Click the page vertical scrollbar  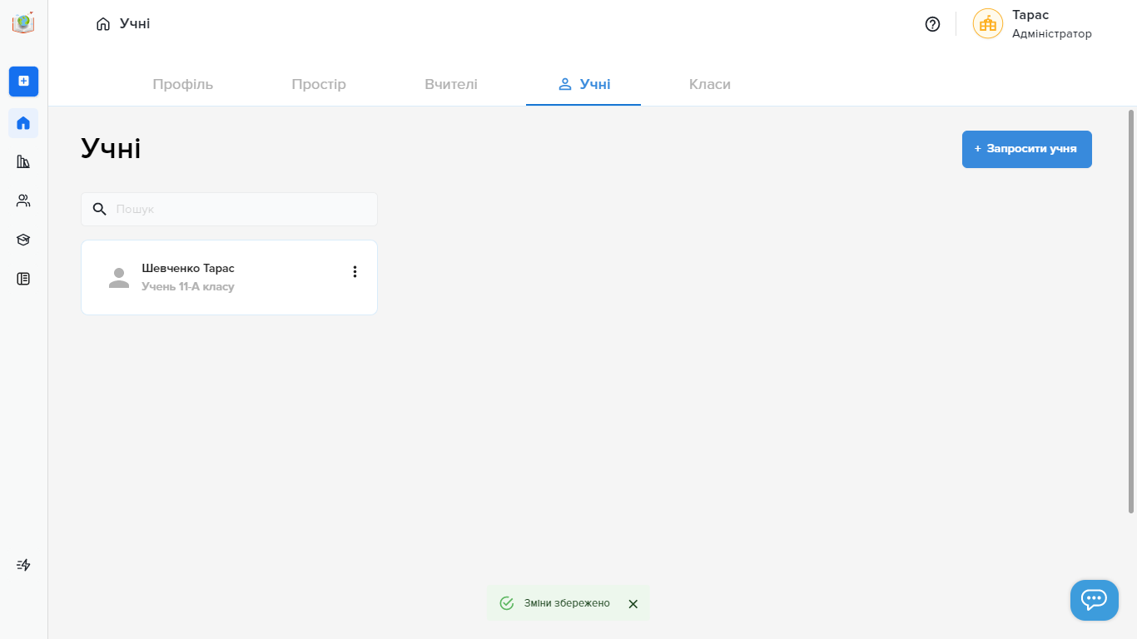(x=1131, y=311)
